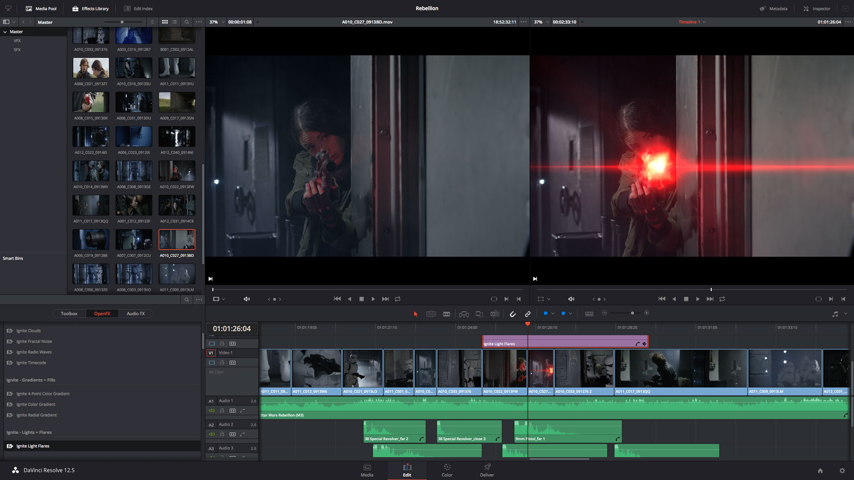This screenshot has width=854, height=480.
Task: Go to the Color page
Action: click(447, 470)
